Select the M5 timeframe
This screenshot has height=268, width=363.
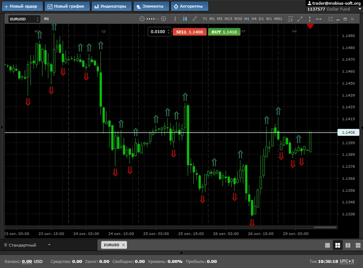point(219,19)
